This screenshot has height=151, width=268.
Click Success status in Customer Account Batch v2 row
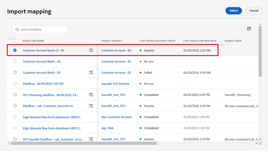[149, 50]
